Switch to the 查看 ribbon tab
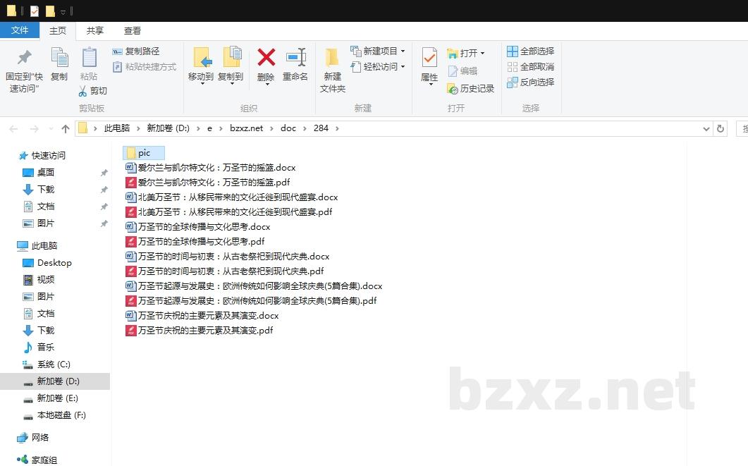 (133, 30)
